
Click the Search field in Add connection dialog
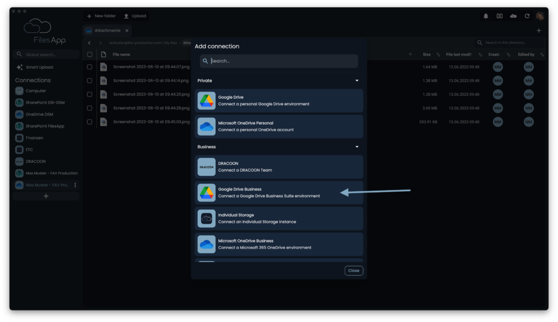(278, 61)
